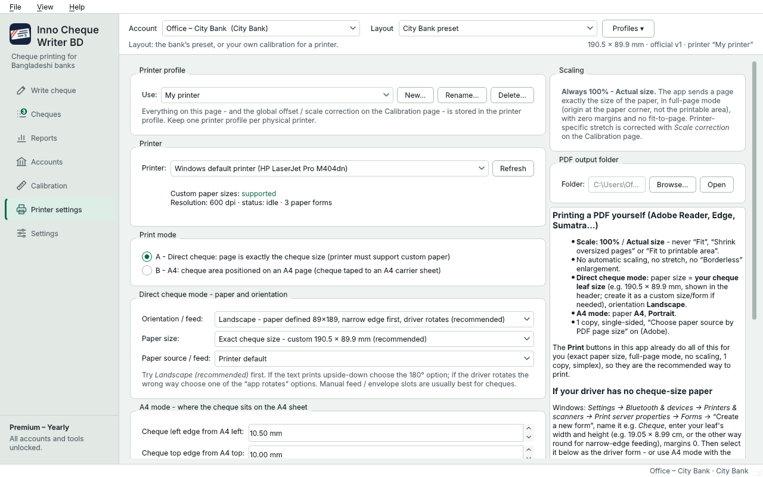Increase Cheque left edge value with up arrow

tap(529, 429)
